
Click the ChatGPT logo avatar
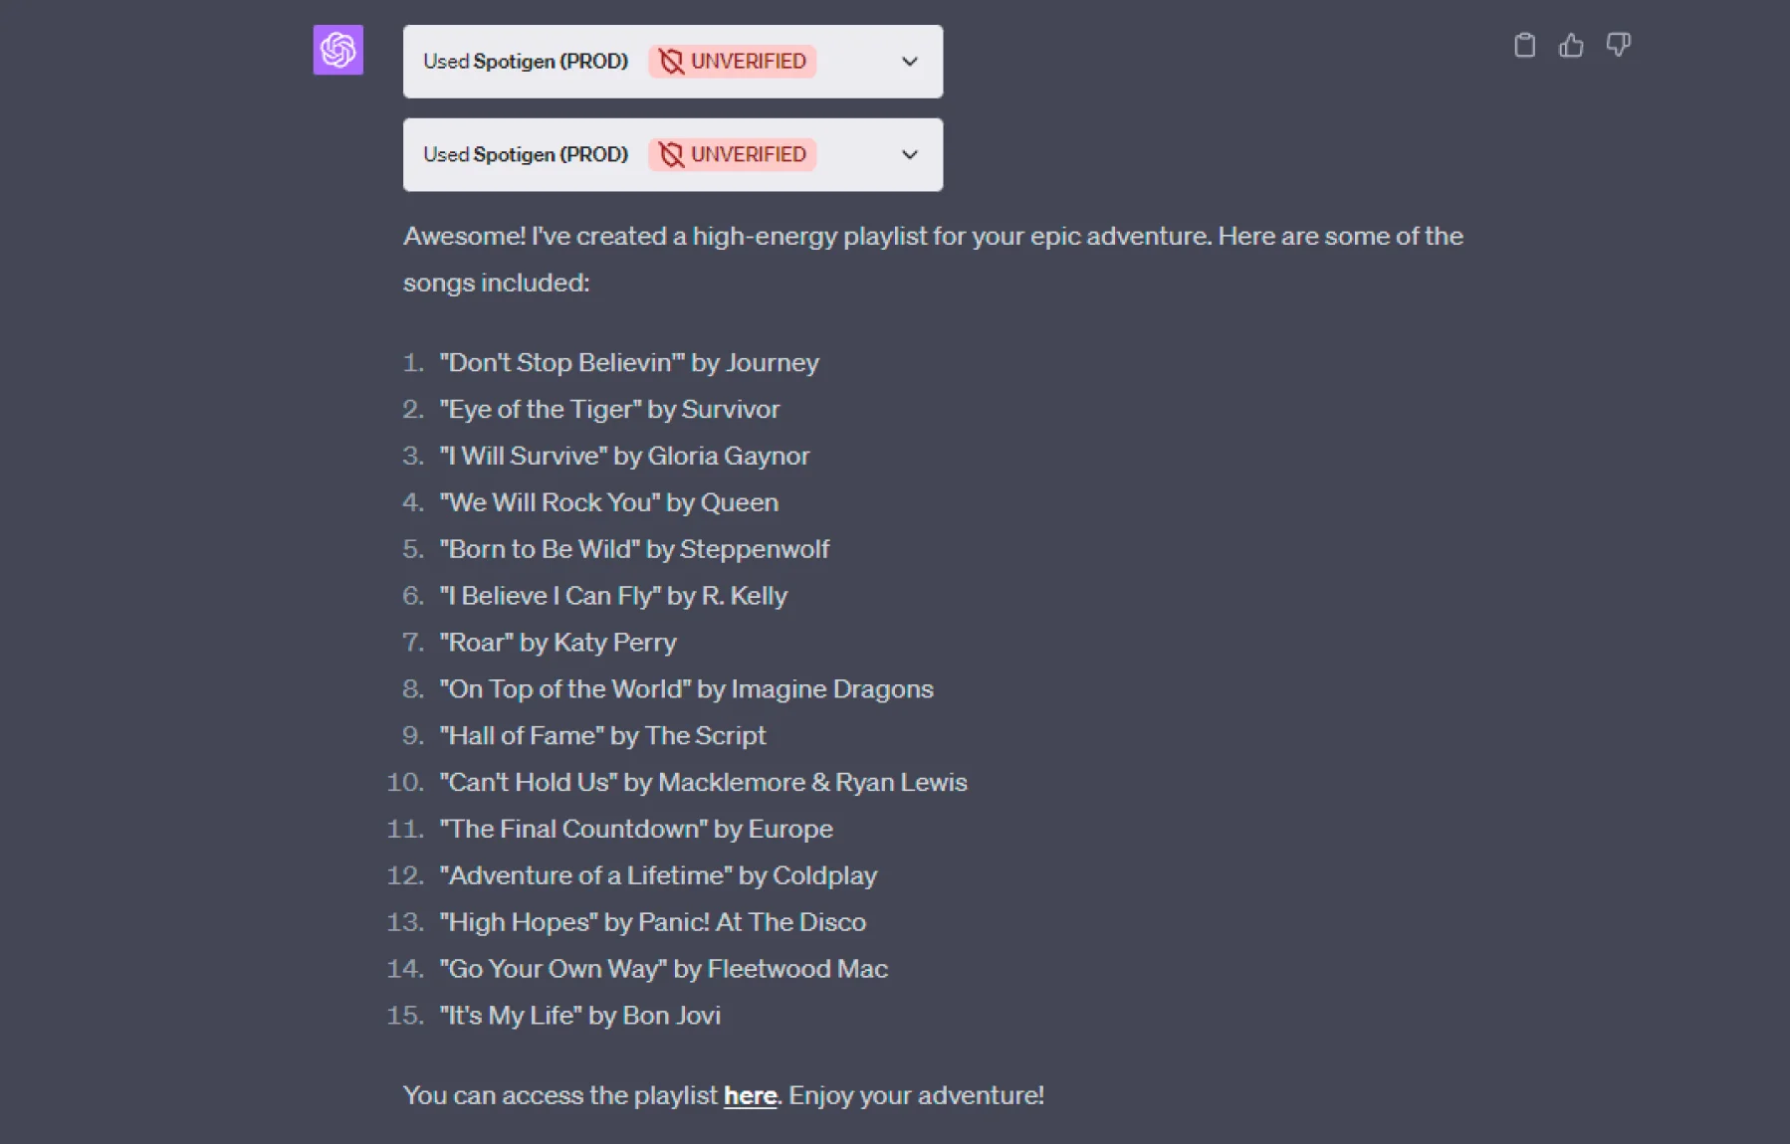[x=338, y=50]
